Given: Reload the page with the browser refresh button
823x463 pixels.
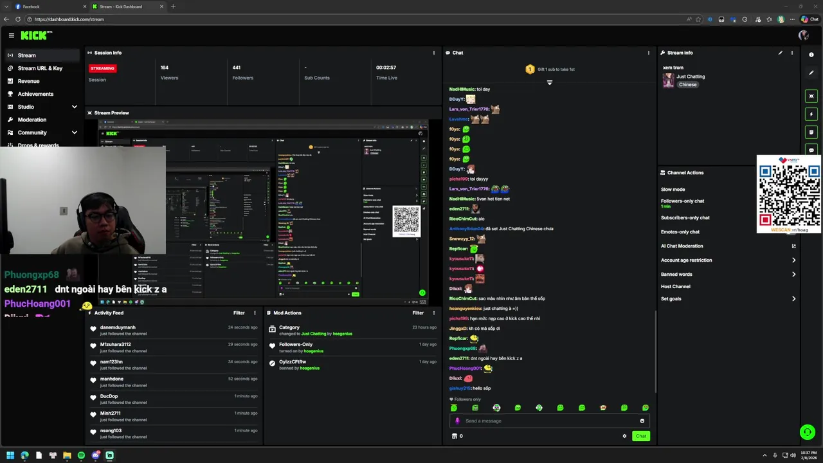Looking at the screenshot, I should point(17,19).
